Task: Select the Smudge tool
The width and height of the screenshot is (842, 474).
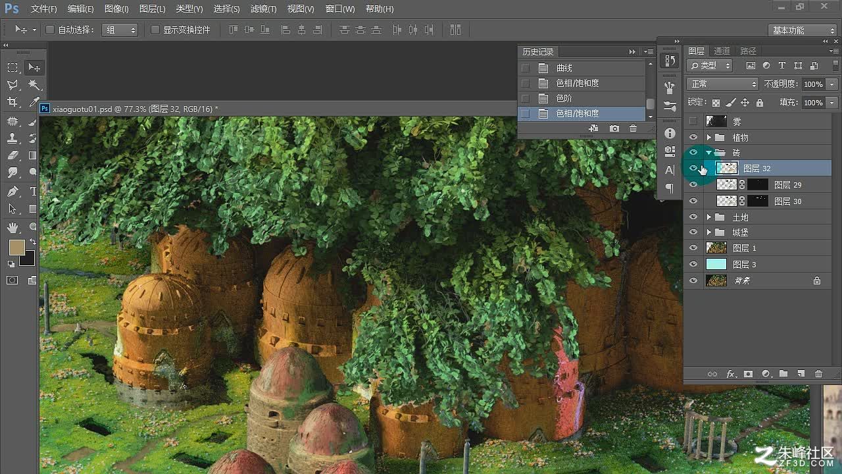Action: [x=12, y=173]
